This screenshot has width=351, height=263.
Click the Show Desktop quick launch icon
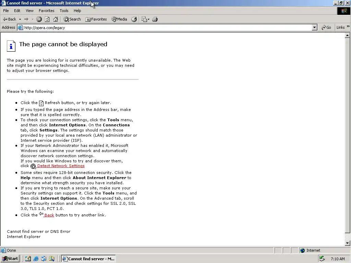[x=28, y=259]
